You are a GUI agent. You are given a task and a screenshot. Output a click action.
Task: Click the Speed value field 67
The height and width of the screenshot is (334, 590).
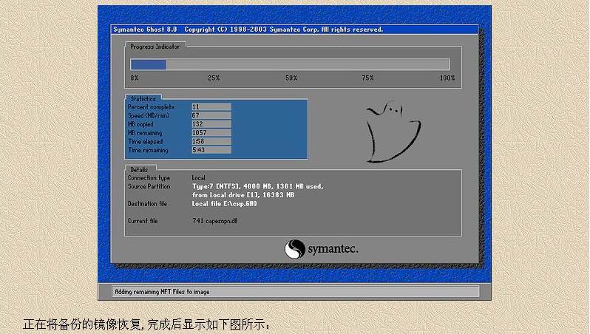coord(211,115)
